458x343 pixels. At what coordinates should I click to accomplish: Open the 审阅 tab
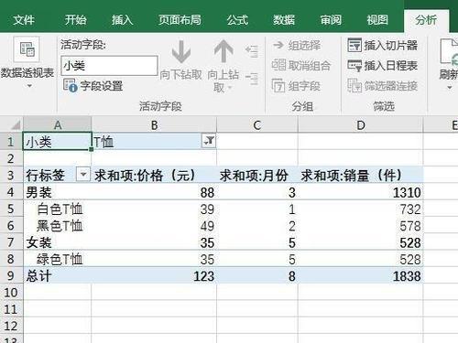[331, 20]
